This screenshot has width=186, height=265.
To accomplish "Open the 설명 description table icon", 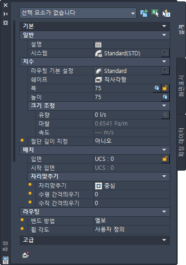I will click(98, 45).
